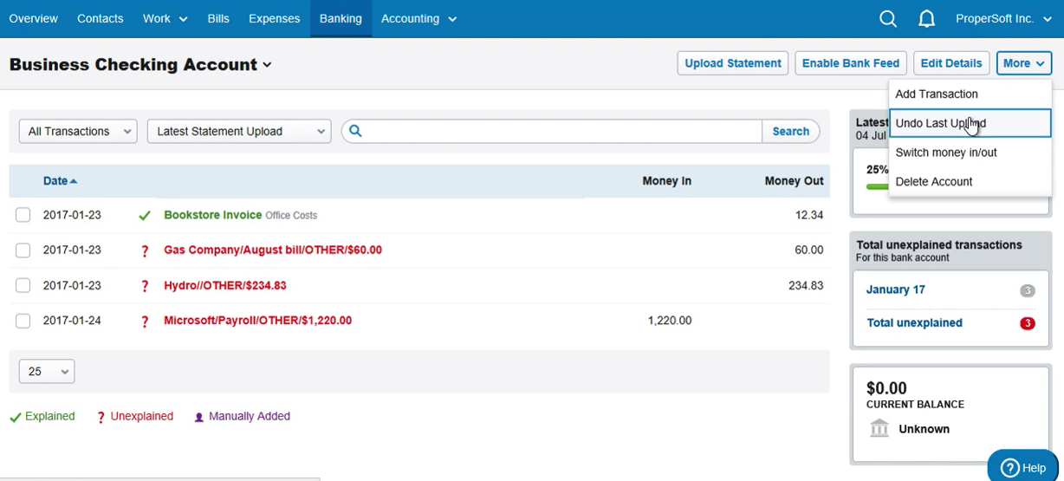Click the Date sort arrow
Screen dimensions: 1064x481
74,181
